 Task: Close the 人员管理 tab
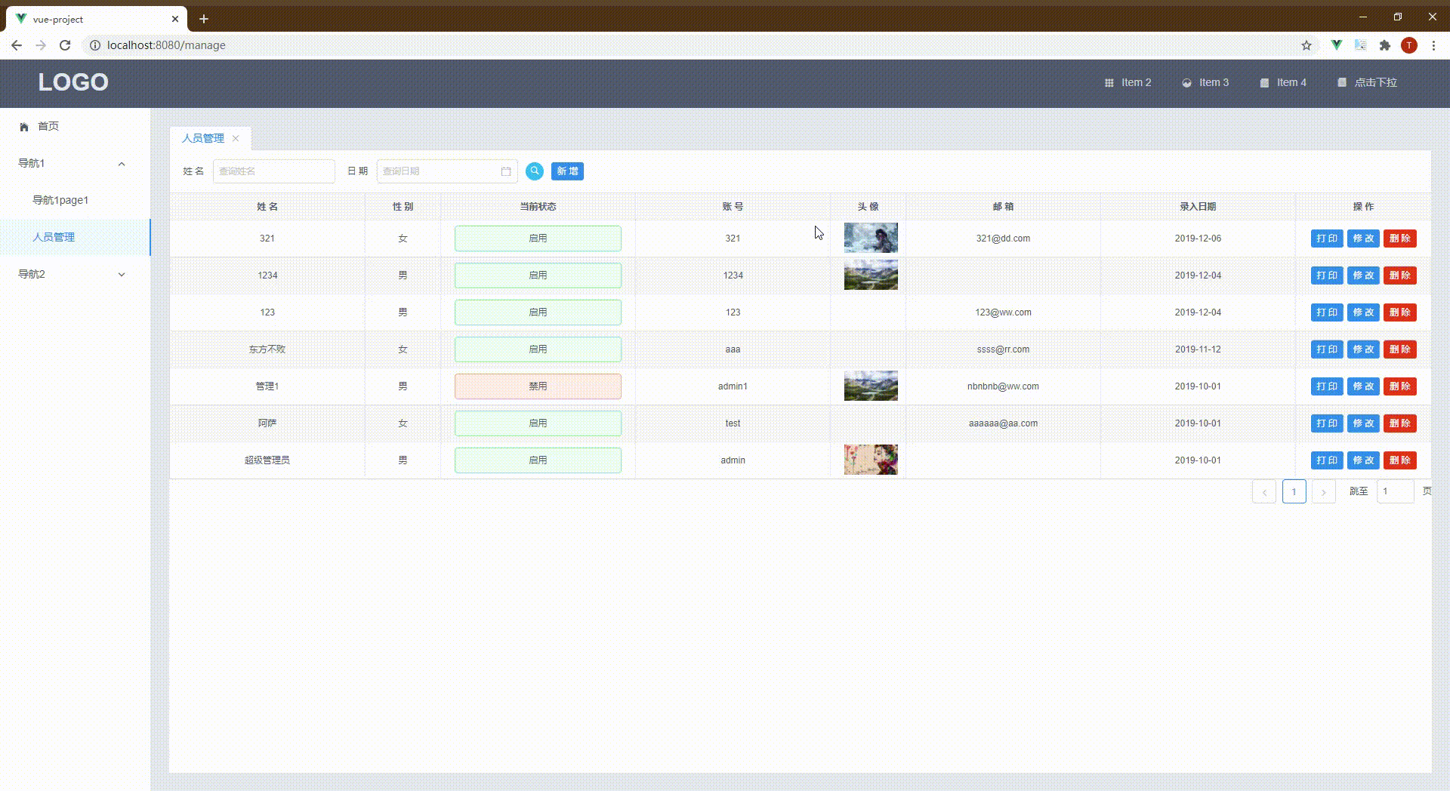pyautogui.click(x=236, y=138)
